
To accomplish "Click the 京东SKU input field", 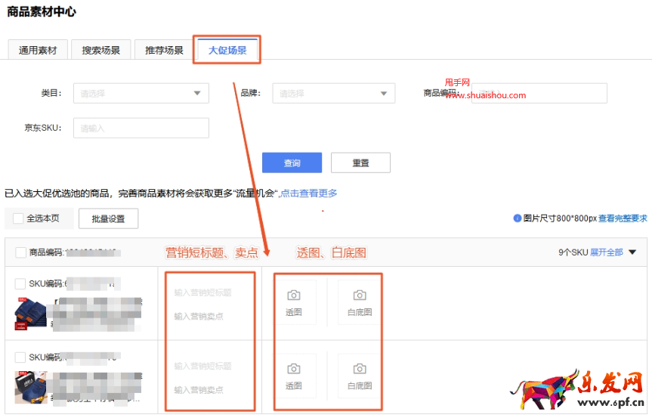I will (x=141, y=128).
